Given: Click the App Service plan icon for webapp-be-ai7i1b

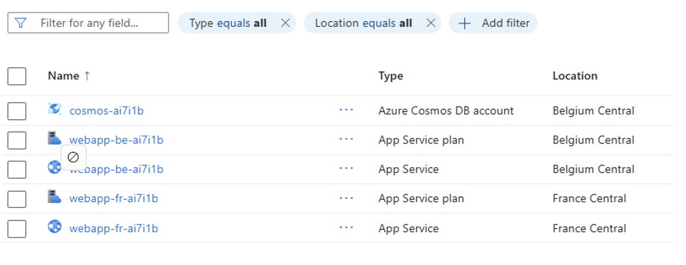Looking at the screenshot, I should point(54,139).
